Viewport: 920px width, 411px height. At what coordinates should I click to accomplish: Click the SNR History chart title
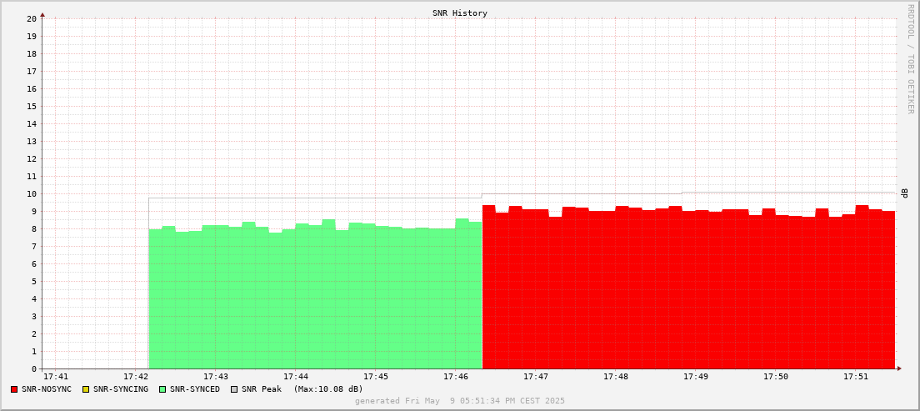pos(460,13)
